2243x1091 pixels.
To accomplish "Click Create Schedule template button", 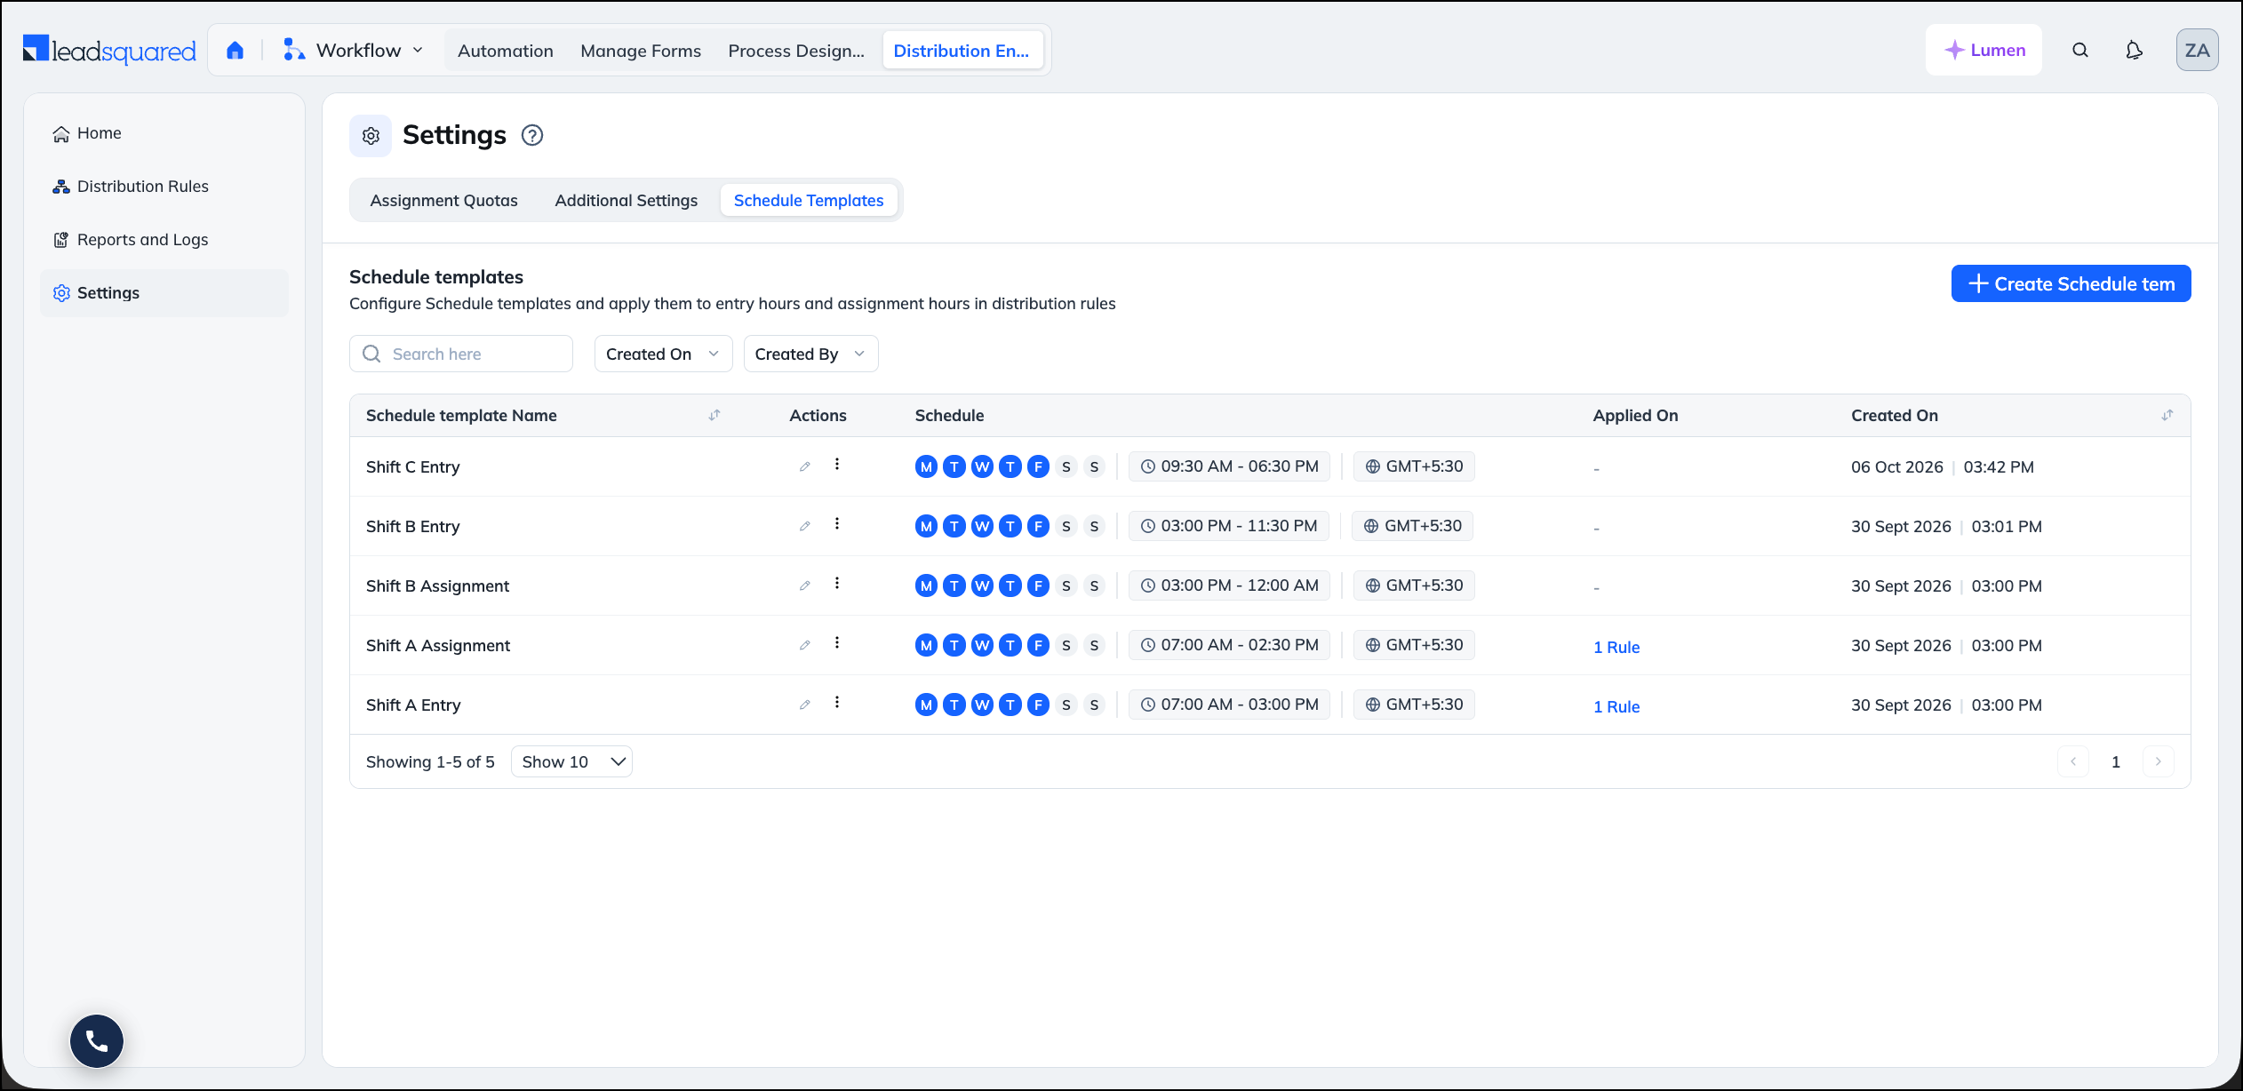I will coord(2071,283).
